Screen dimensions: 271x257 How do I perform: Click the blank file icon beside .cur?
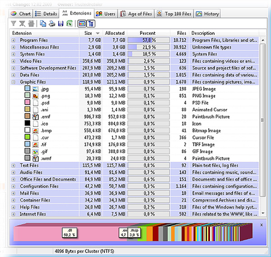pos(35,138)
